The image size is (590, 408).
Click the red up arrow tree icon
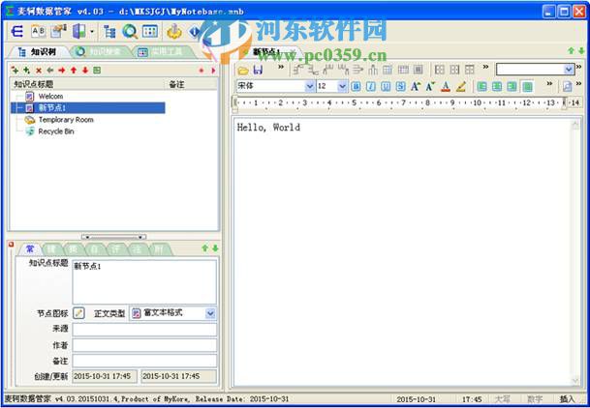74,71
